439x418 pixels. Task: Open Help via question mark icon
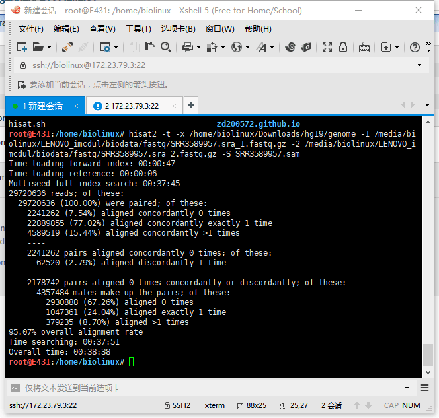[415, 48]
